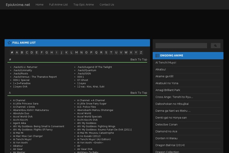Jump to letter Q in index

96,52
